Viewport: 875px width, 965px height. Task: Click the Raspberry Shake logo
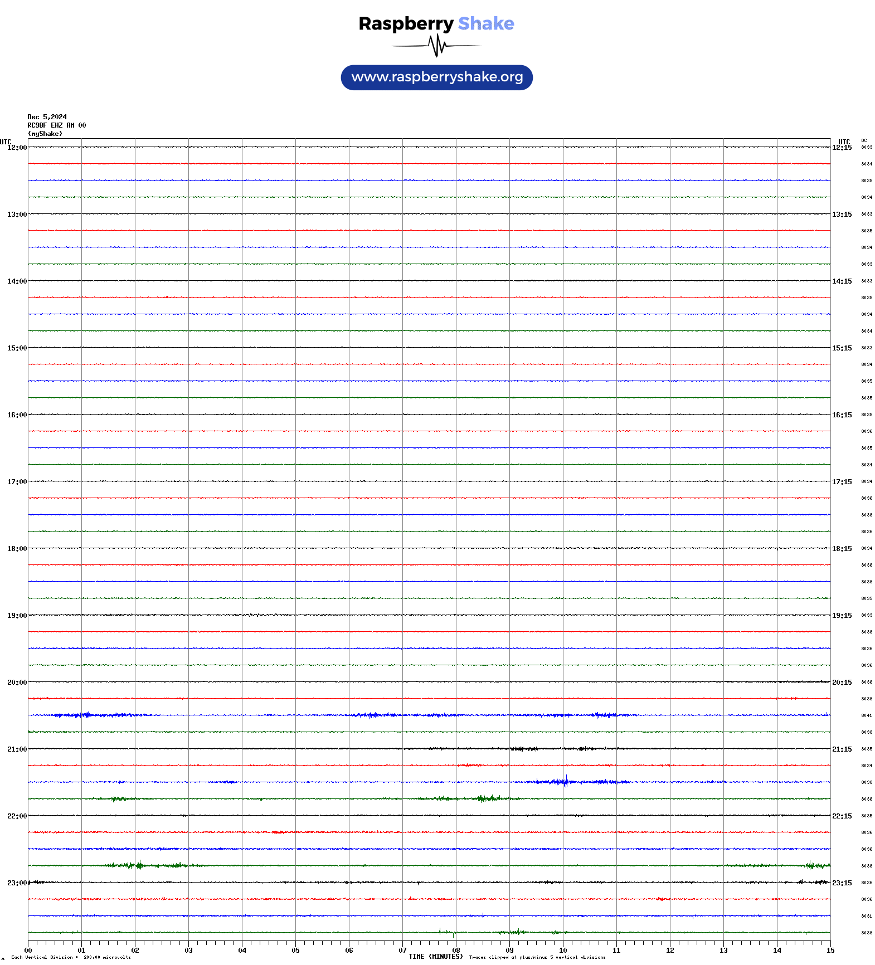point(436,23)
